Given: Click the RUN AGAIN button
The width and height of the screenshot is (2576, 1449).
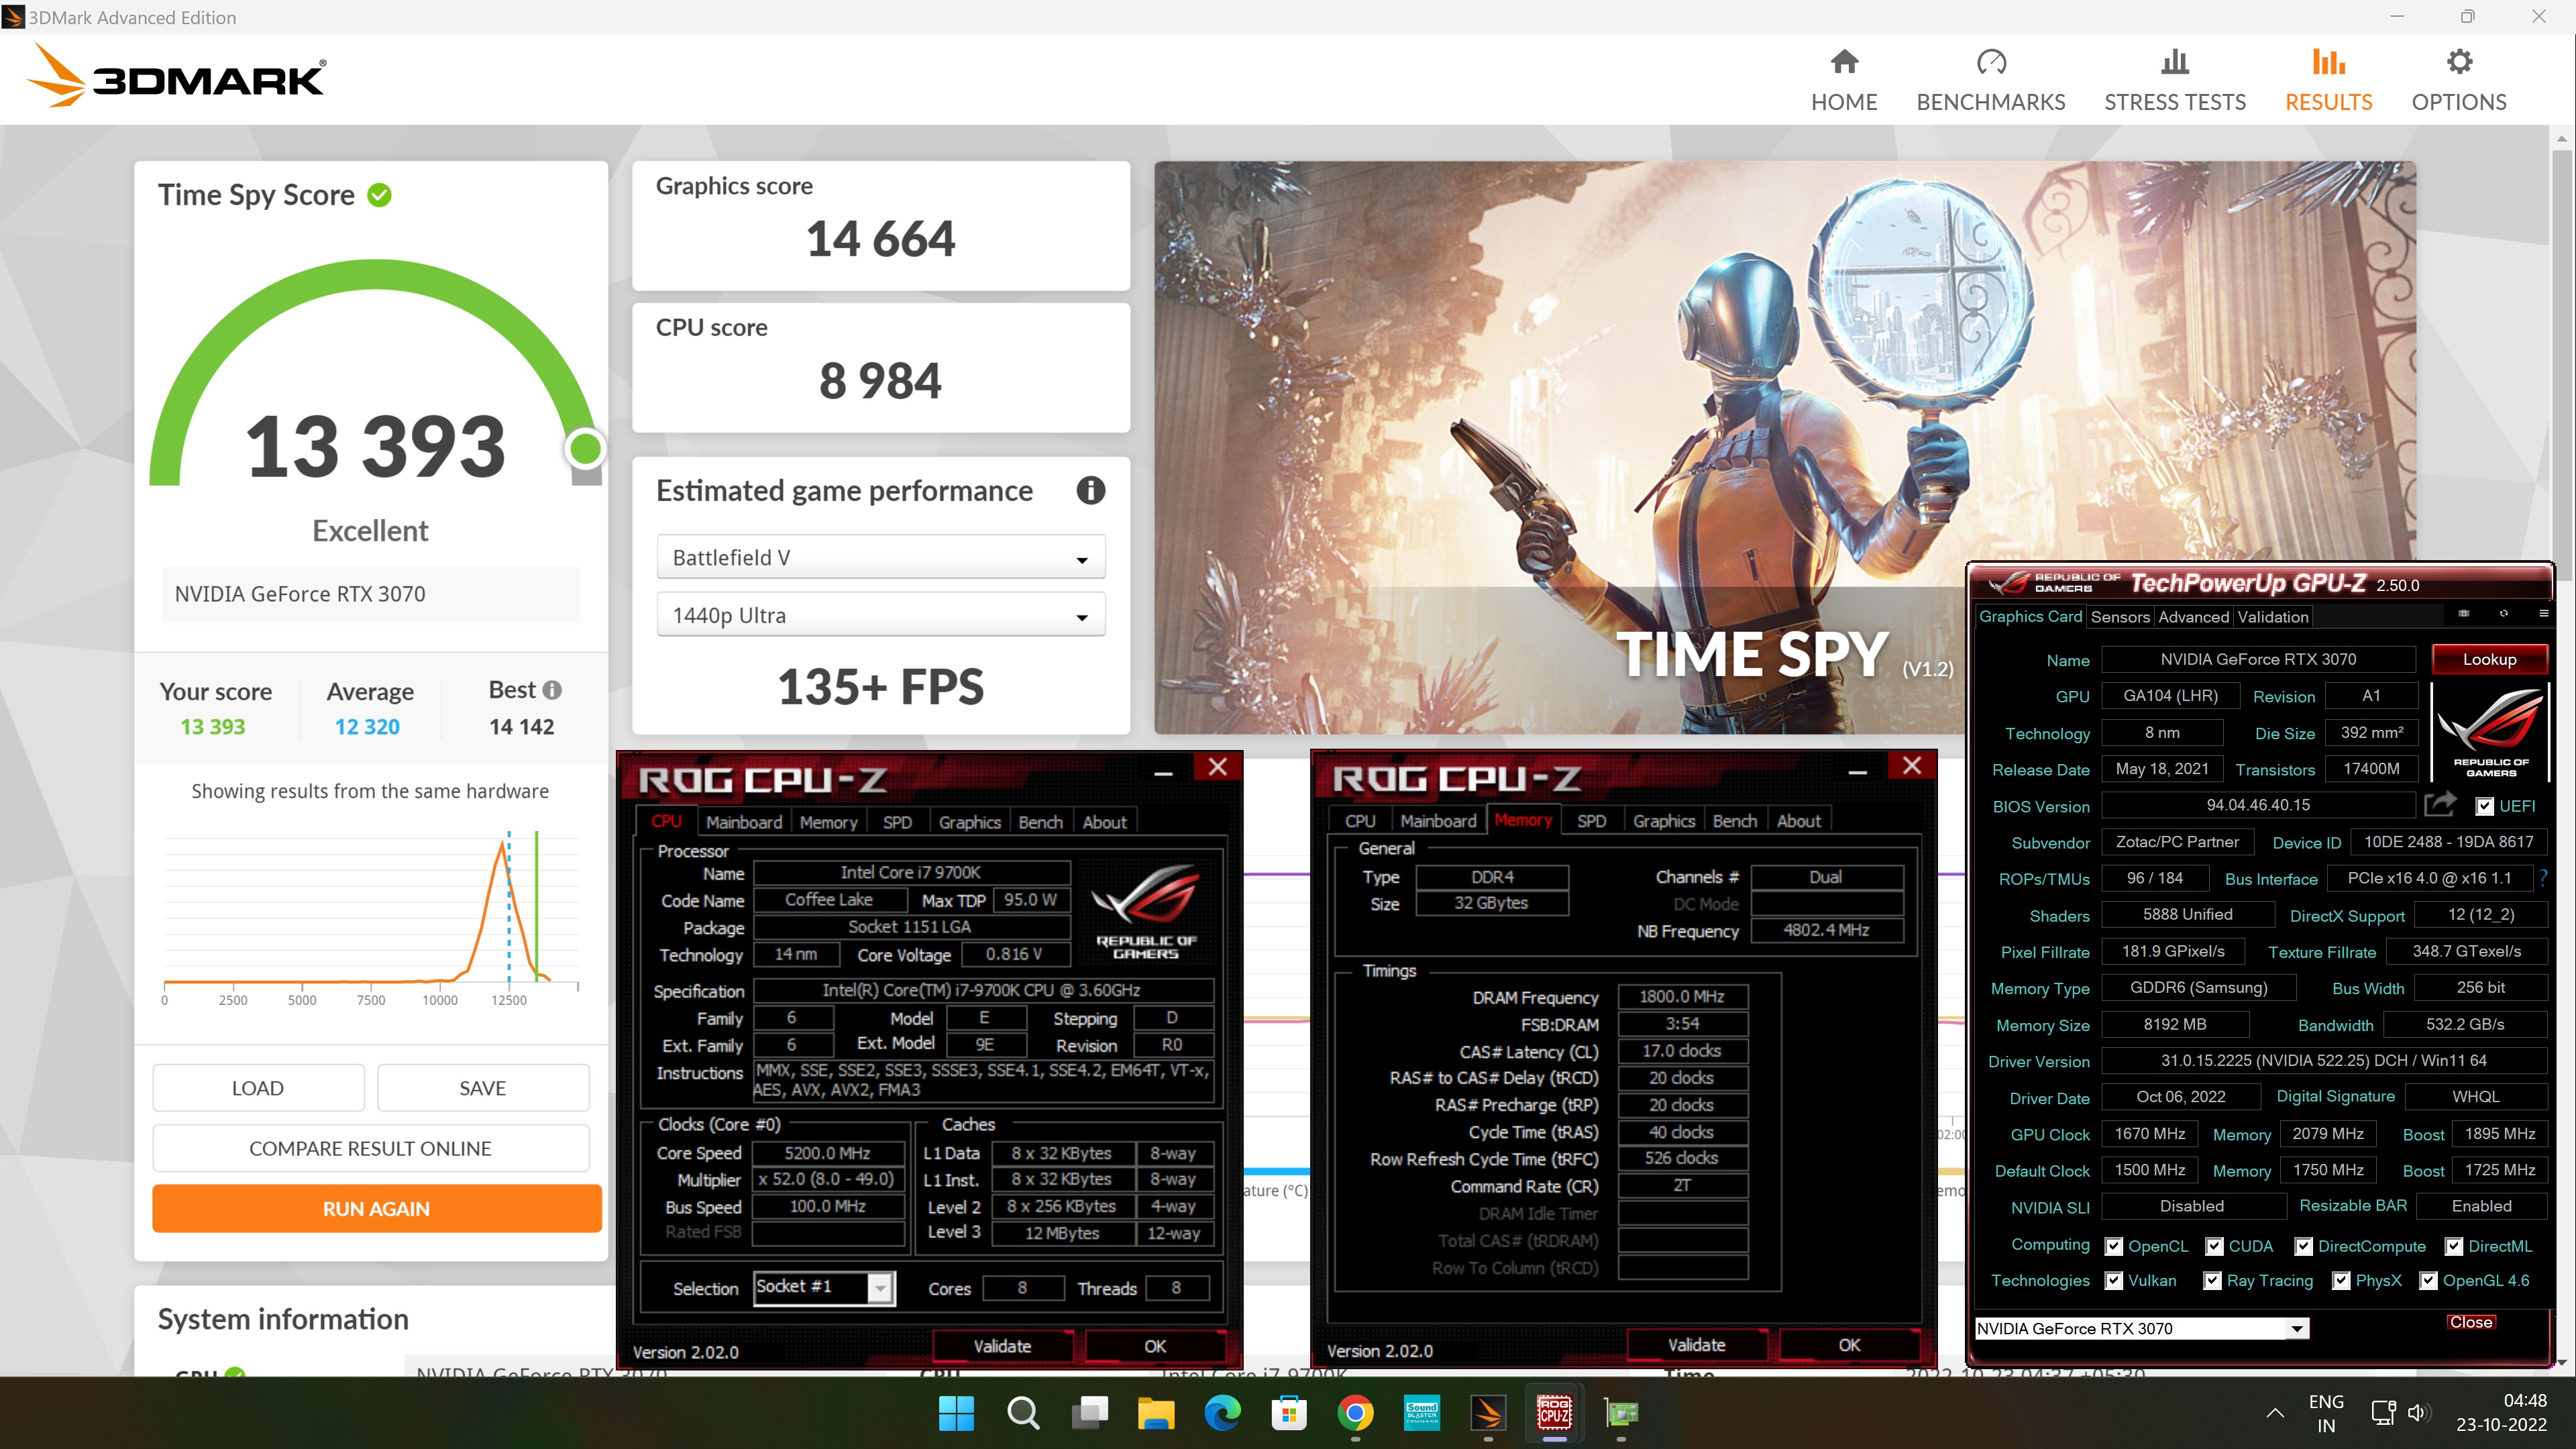Looking at the screenshot, I should 376,1208.
